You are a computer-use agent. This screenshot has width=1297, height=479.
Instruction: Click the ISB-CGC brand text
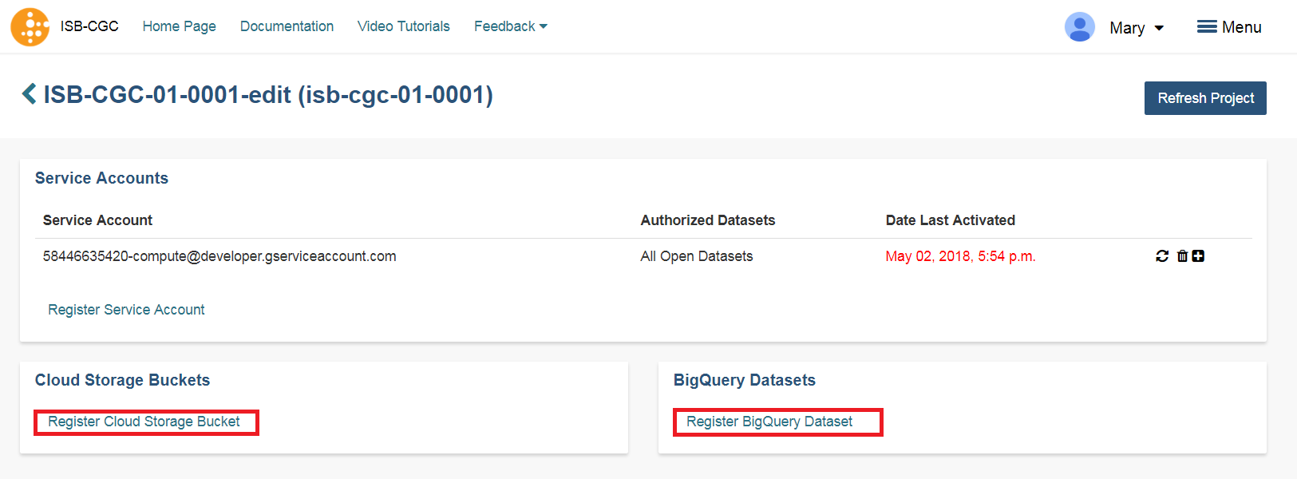click(x=89, y=26)
